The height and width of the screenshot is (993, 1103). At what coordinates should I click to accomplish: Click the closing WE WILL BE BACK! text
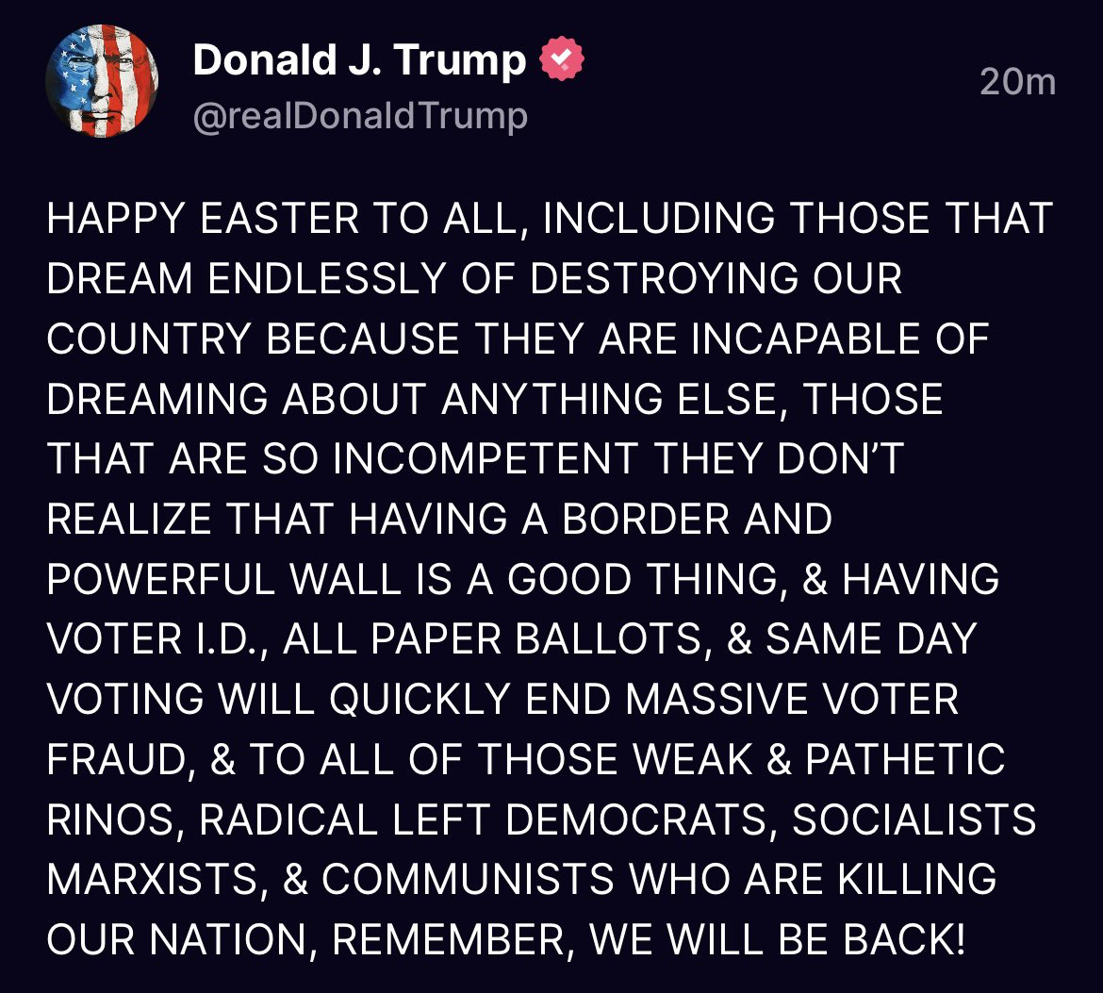[778, 940]
